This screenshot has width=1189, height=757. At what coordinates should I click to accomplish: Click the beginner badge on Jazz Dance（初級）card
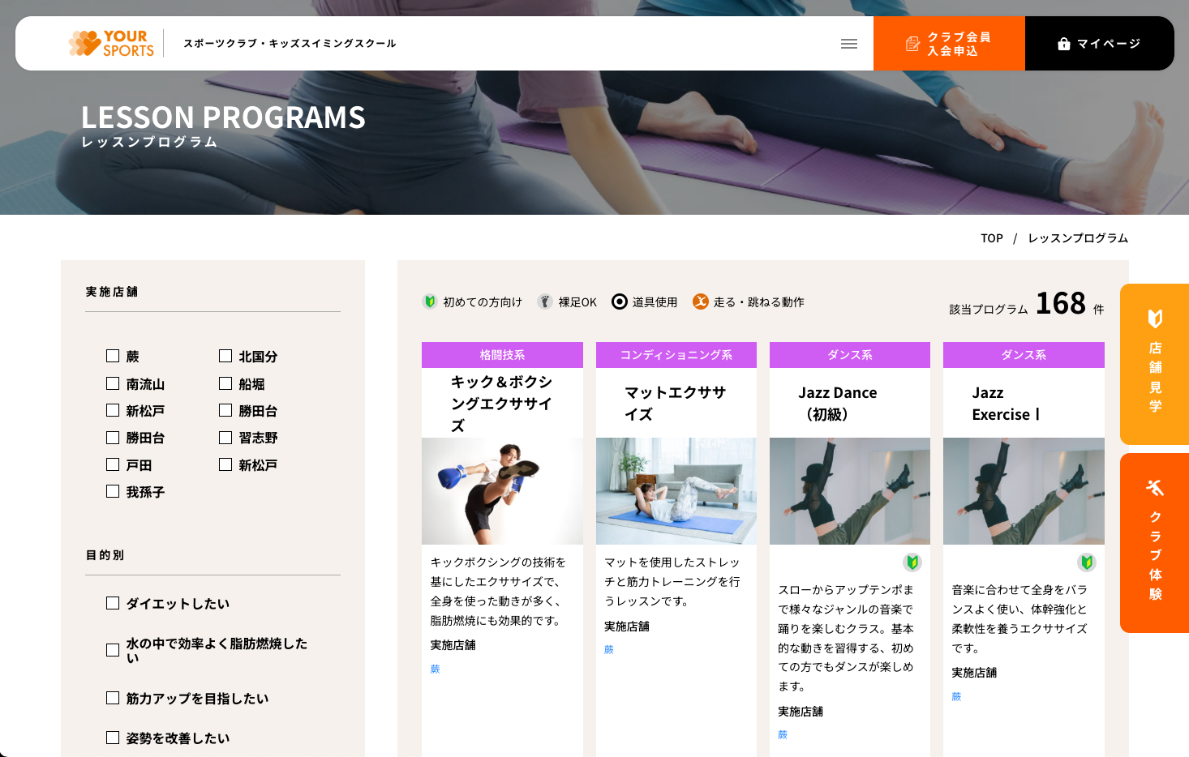[x=912, y=562]
